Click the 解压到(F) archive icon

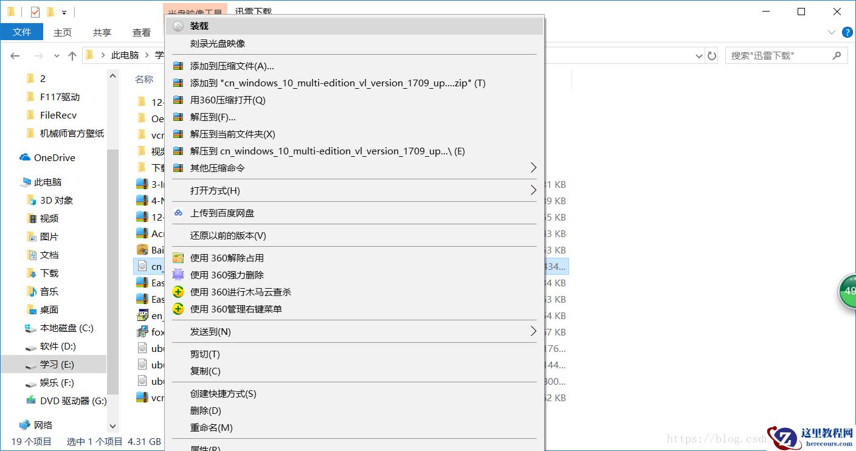(x=178, y=117)
